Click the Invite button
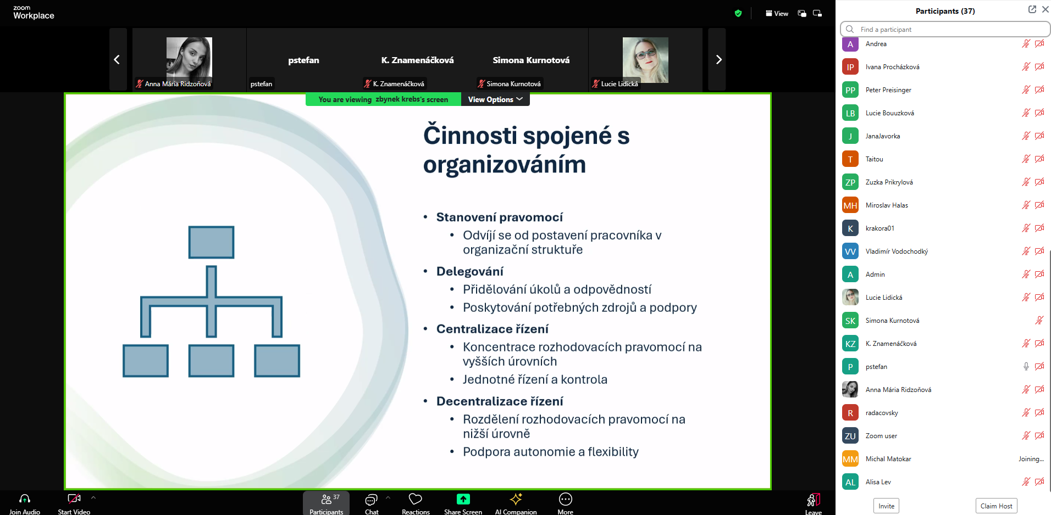 (886, 506)
